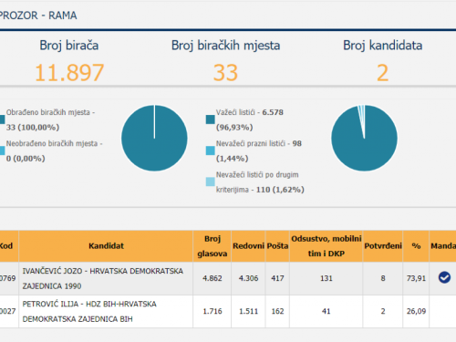The image size is (456, 342).
Task: Click the Potvrđeni column header
Action: [x=383, y=246]
